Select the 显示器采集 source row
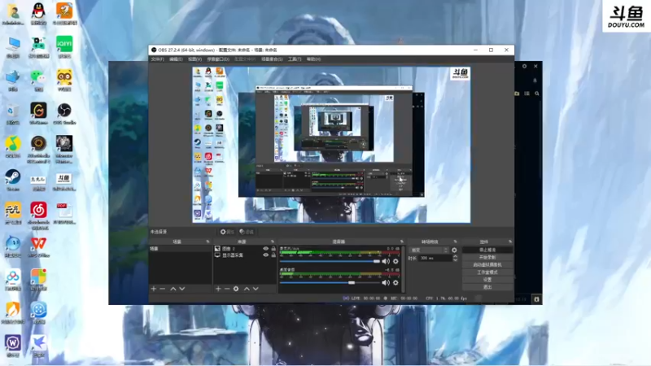The width and height of the screenshot is (651, 366). (x=245, y=255)
